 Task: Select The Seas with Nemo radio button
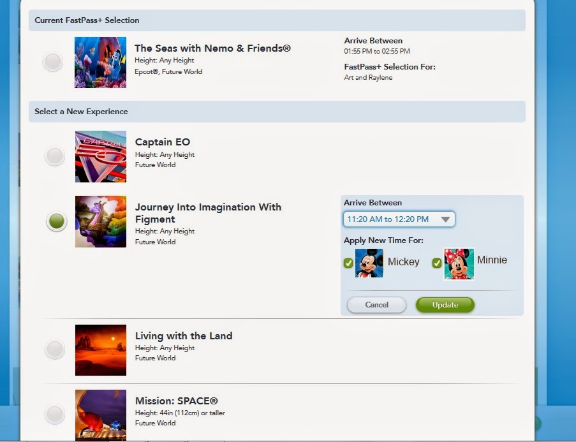[52, 61]
